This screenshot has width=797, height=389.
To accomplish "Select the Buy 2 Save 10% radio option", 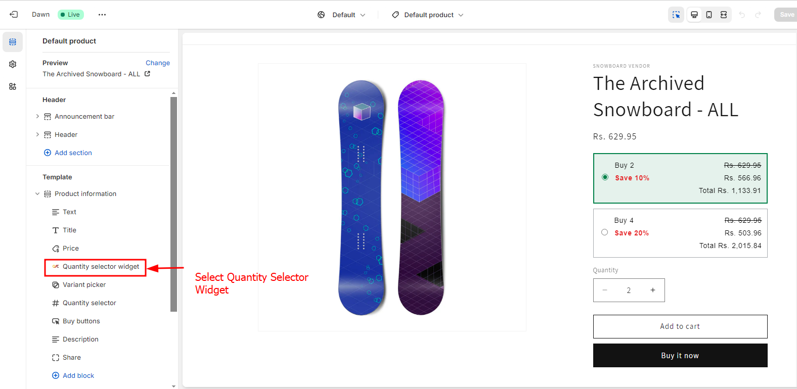I will 605,177.
